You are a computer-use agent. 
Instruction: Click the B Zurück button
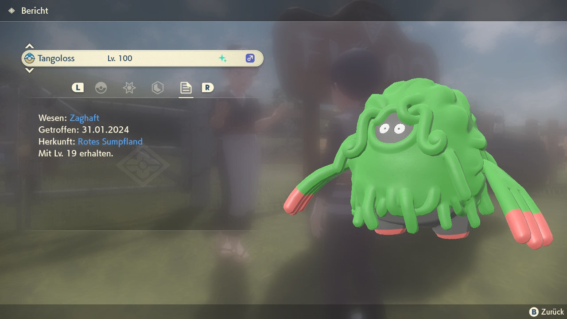pyautogui.click(x=546, y=311)
